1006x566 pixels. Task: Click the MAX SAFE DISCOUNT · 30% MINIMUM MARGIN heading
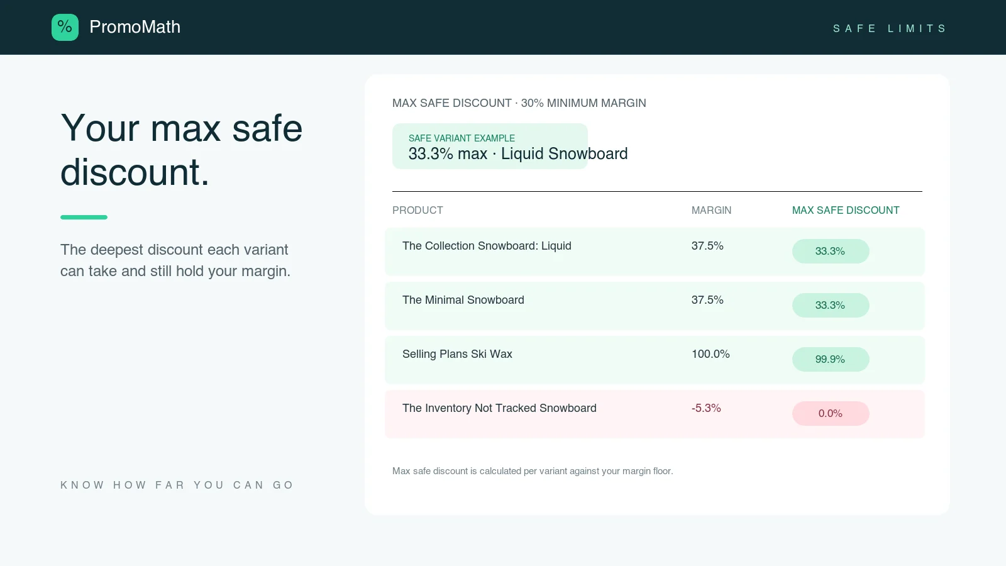pos(519,103)
